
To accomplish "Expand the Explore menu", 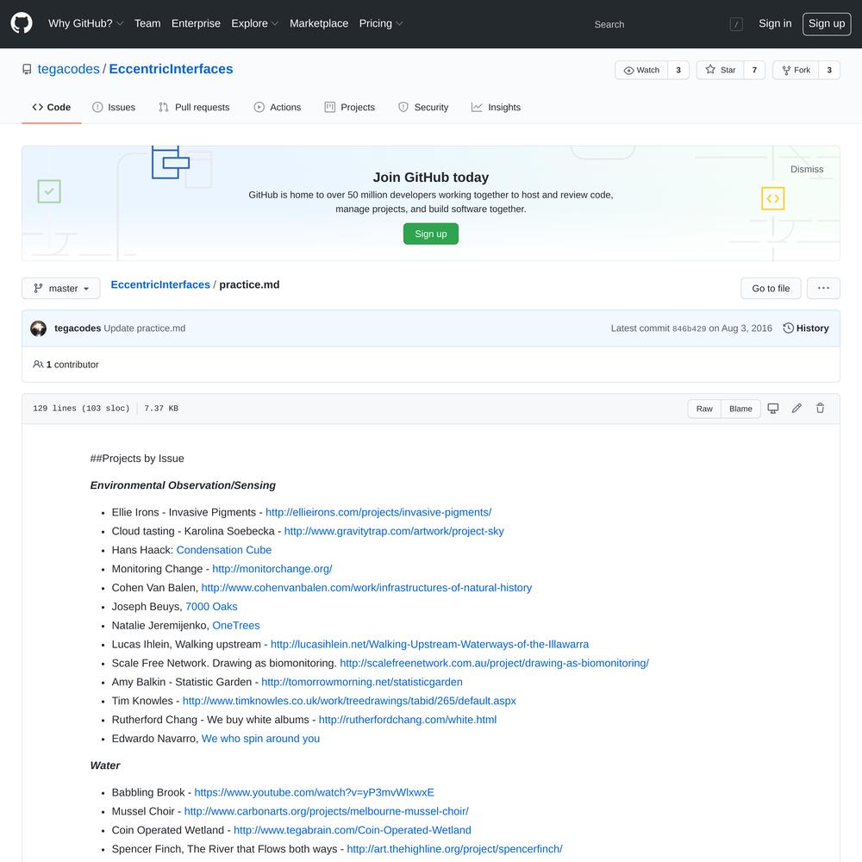I will [x=254, y=23].
